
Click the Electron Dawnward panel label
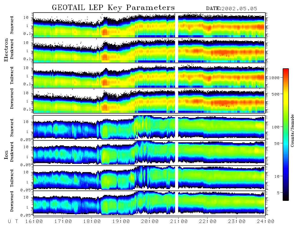click(12, 99)
